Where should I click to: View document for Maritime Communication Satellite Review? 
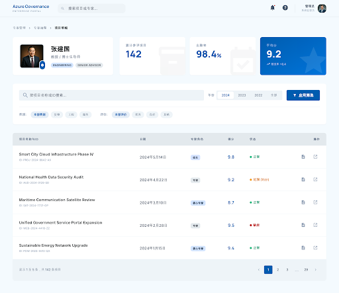[303, 202]
